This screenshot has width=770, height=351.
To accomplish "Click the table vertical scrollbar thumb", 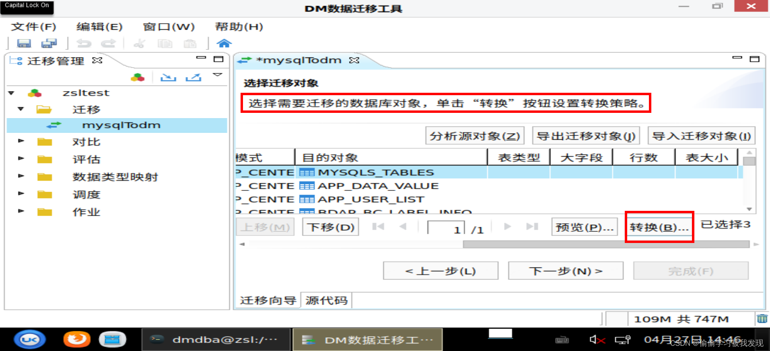I will pos(749,161).
